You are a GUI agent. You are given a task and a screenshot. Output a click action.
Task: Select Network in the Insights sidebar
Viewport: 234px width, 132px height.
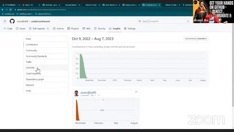pyautogui.click(x=46, y=85)
